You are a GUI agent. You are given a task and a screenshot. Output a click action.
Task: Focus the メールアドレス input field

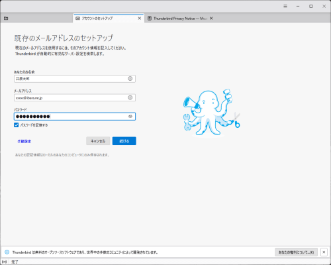pos(75,97)
